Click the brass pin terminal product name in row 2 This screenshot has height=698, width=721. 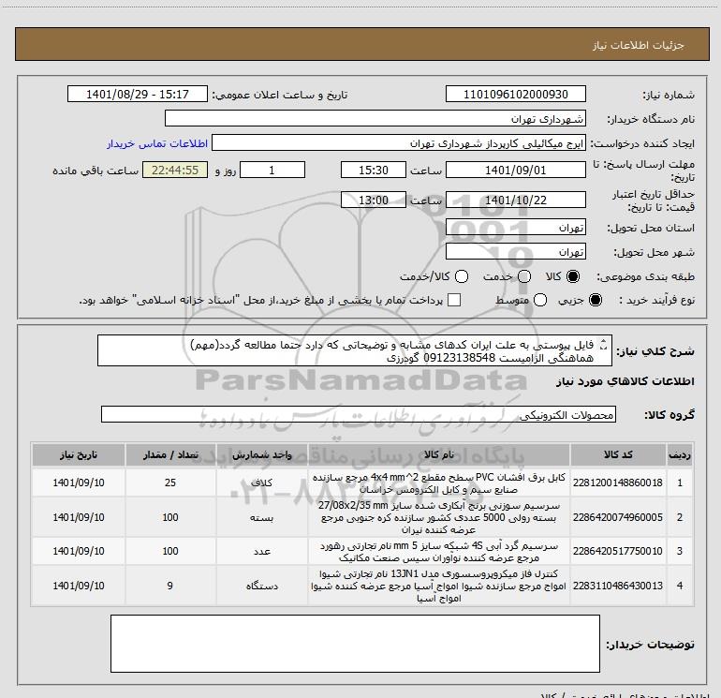coord(438,517)
